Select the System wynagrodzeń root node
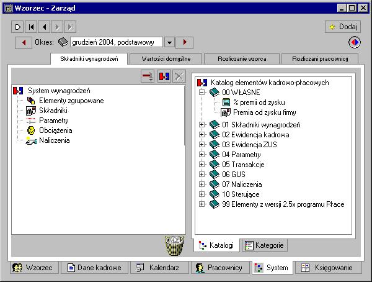 click(x=59, y=91)
